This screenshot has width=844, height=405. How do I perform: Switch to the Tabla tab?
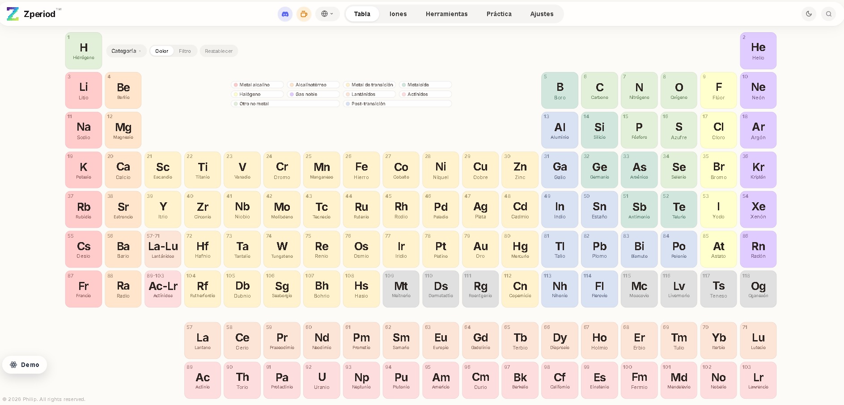[362, 14]
